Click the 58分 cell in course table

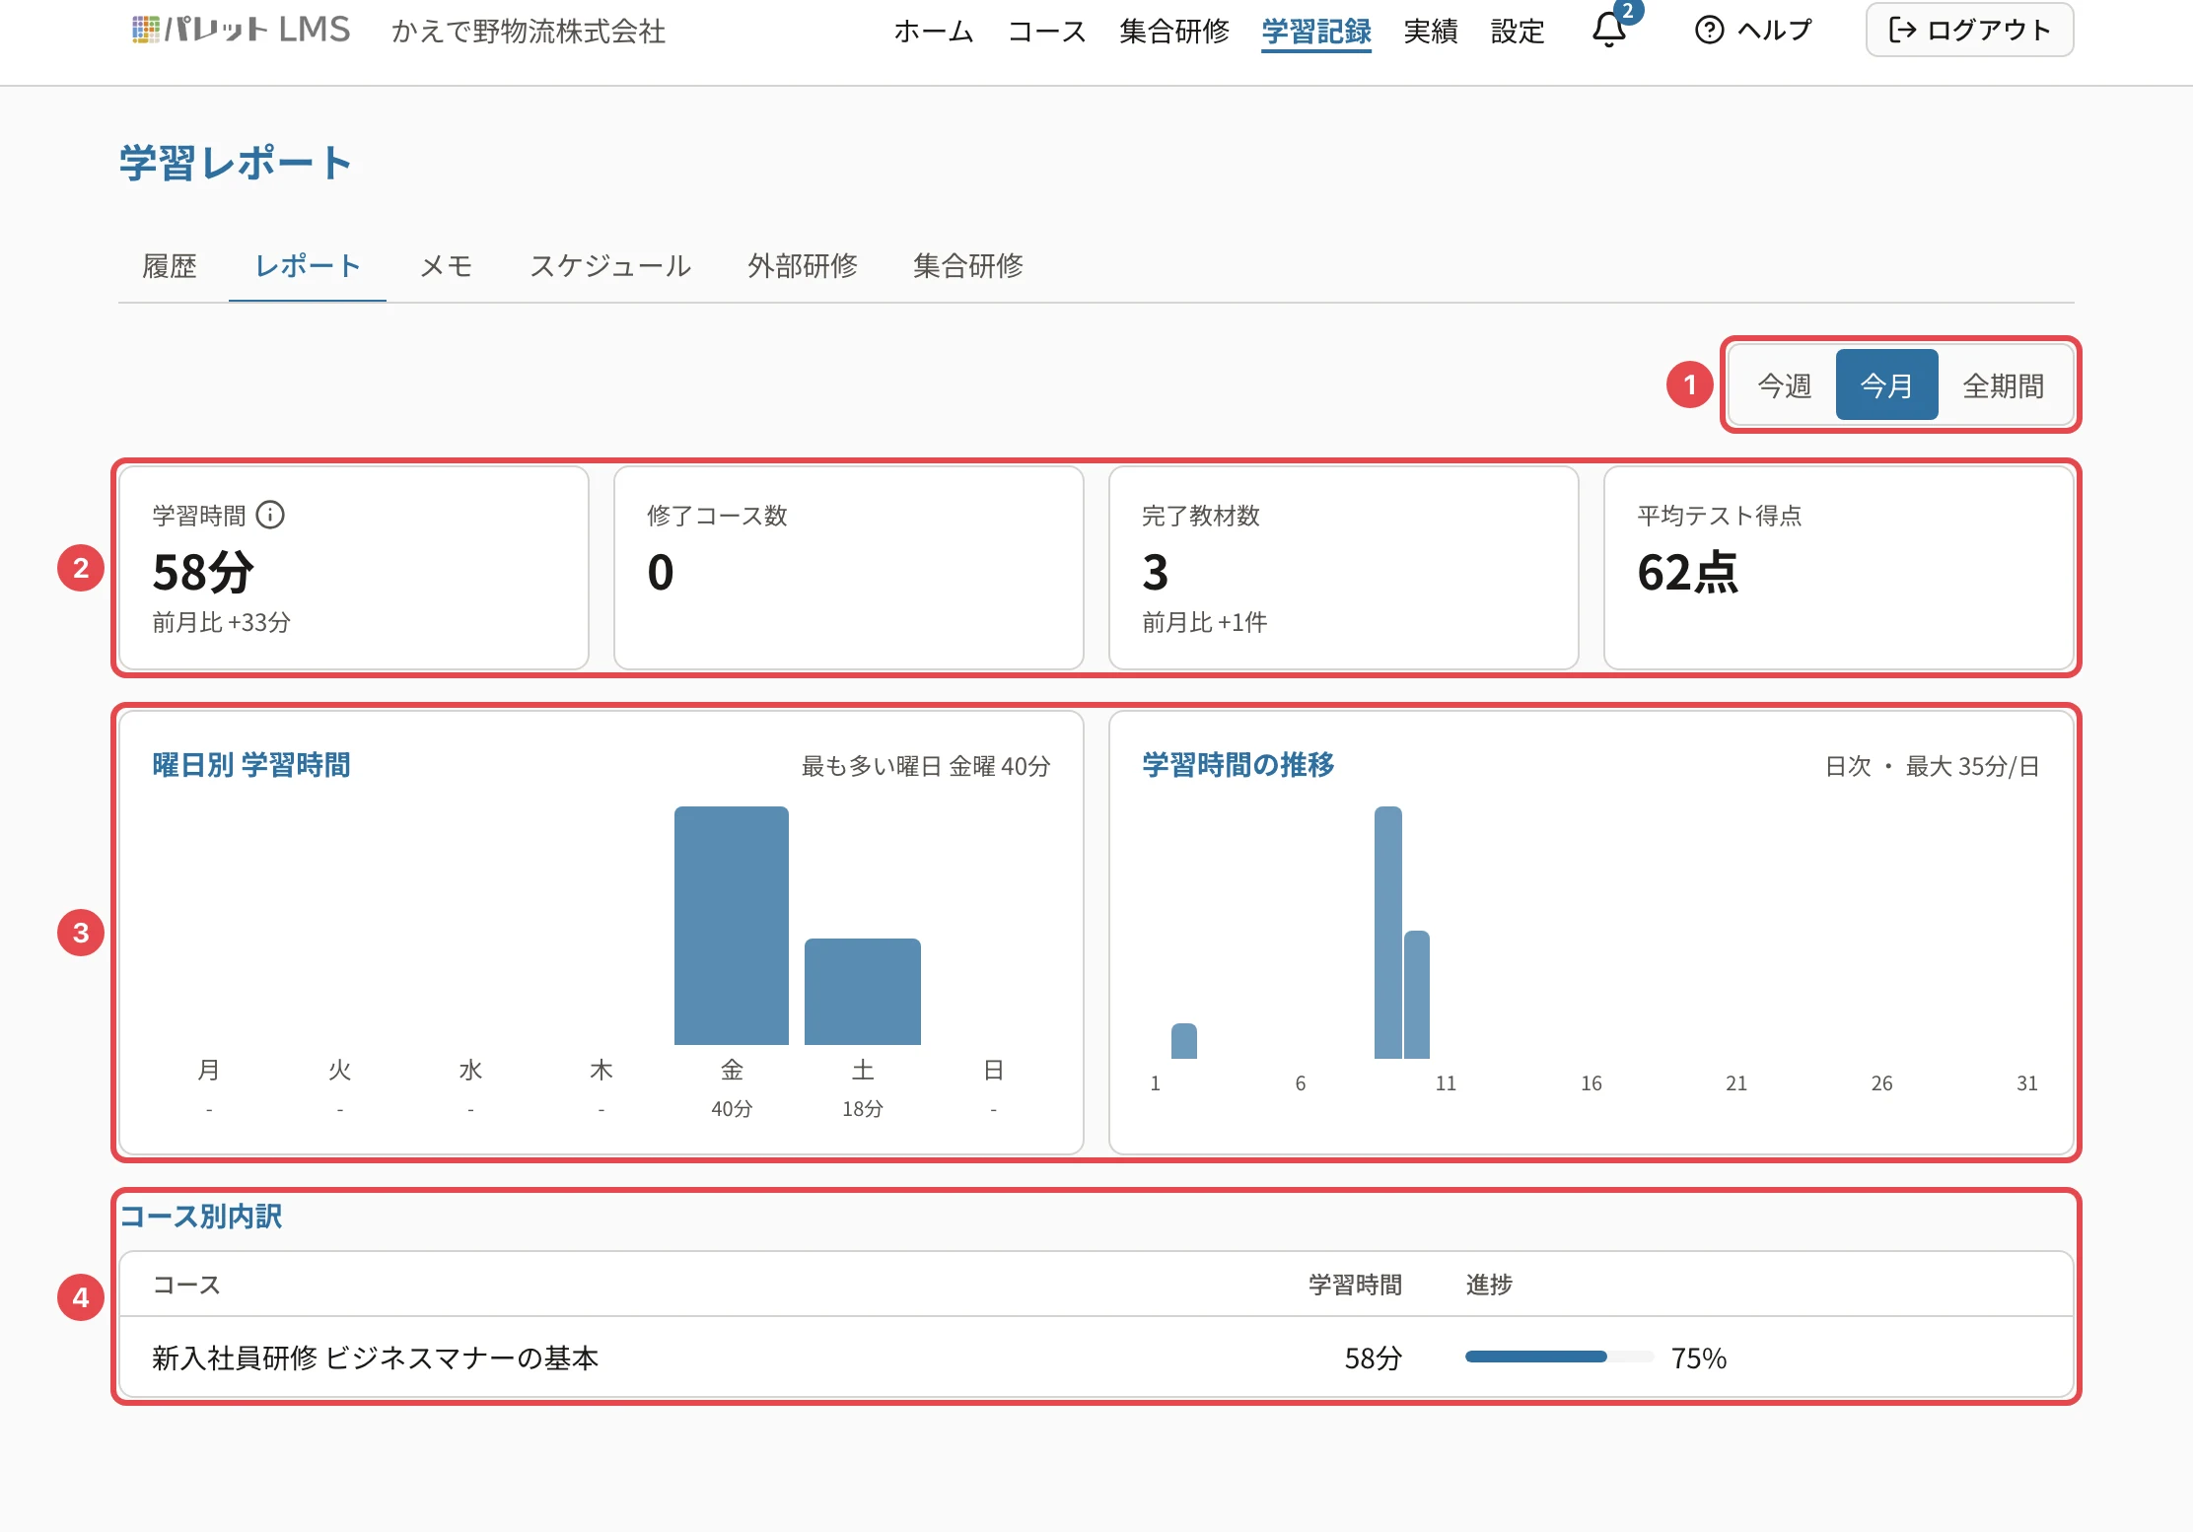tap(1373, 1358)
